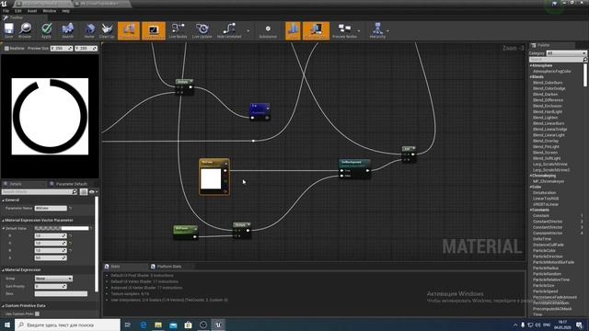Click the Hierarchy toolbar icon
Screen dimensions: 589x331
(x=377, y=30)
